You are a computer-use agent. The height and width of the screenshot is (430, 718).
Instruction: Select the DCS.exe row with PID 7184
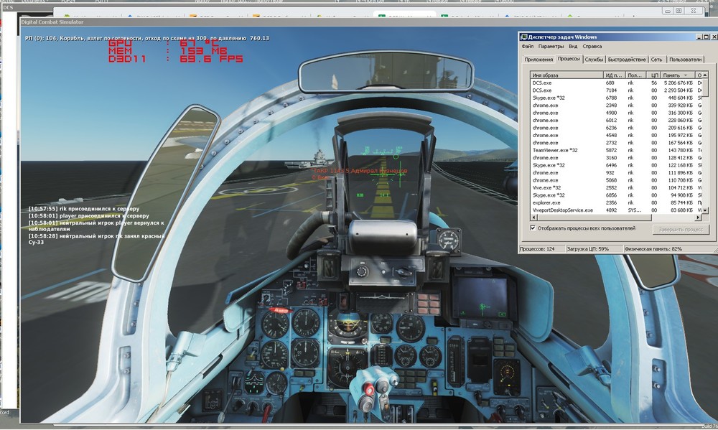(x=616, y=90)
